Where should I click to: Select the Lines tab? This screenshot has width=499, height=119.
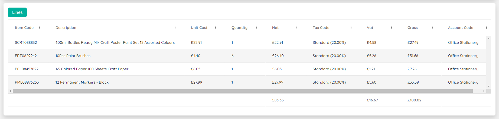click(x=17, y=12)
